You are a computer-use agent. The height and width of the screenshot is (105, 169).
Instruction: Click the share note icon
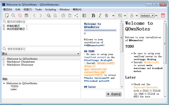[x=76, y=15]
